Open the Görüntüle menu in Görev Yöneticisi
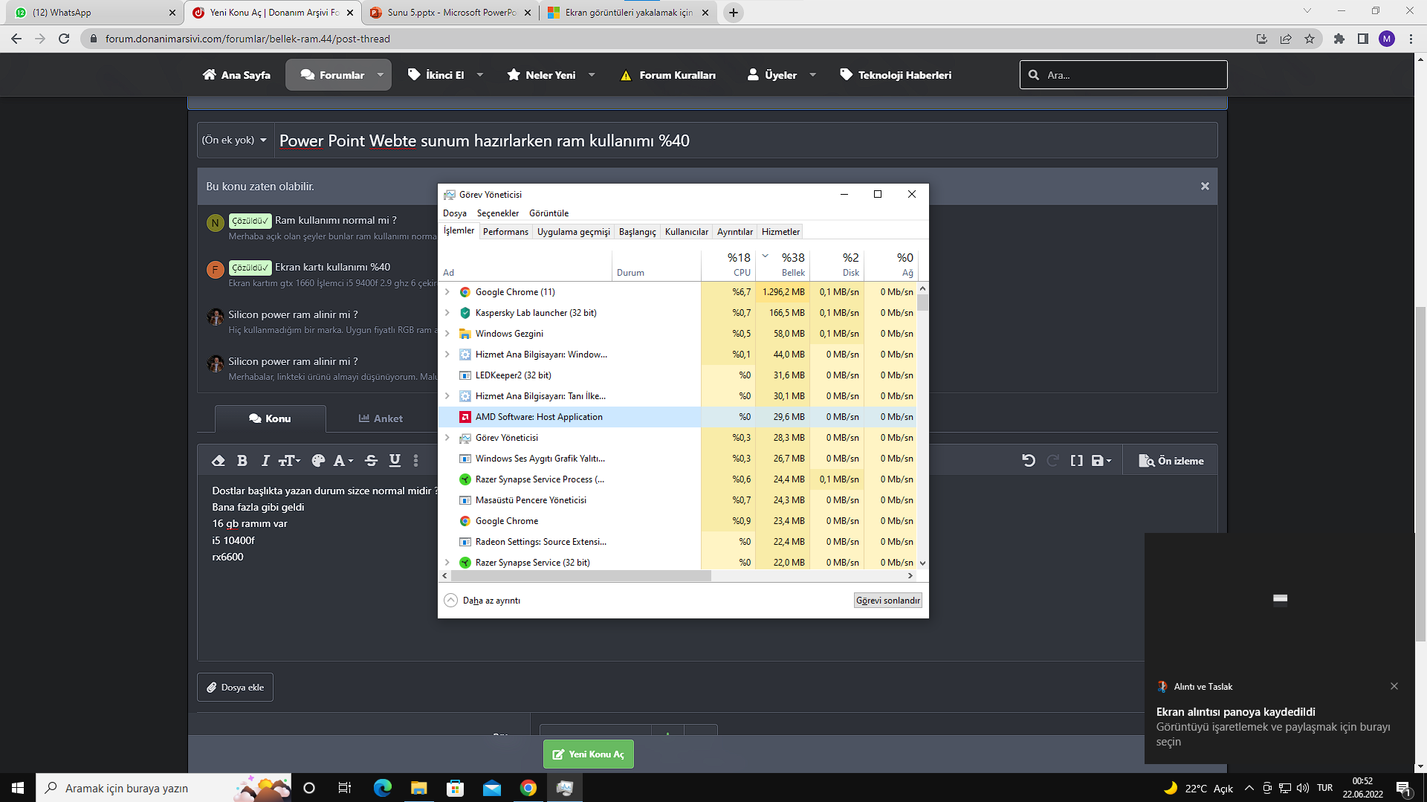1427x802 pixels. 549,213
